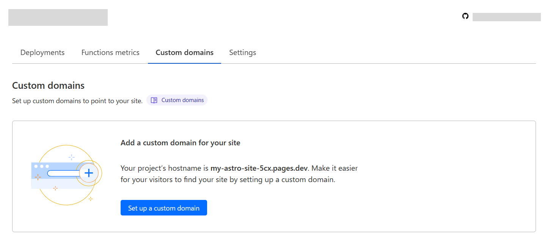Click the Custom domains section heading
550x239 pixels.
coord(48,86)
